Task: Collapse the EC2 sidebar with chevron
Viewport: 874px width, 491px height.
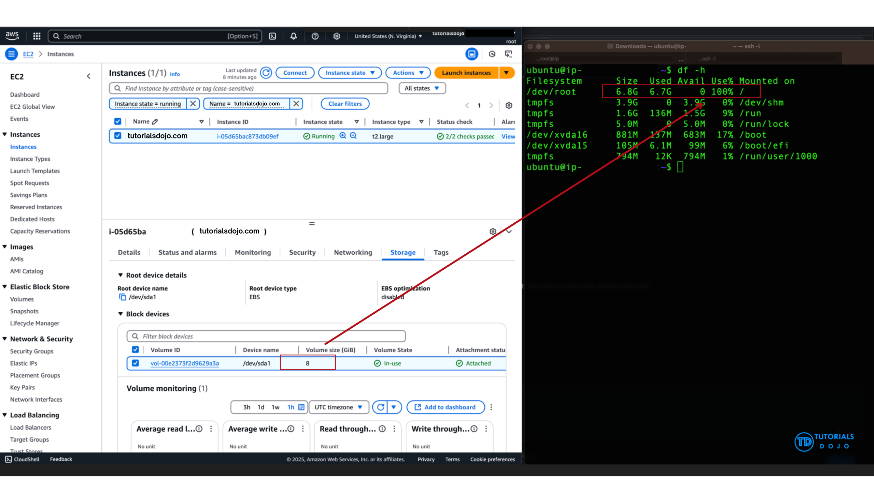Action: click(89, 76)
